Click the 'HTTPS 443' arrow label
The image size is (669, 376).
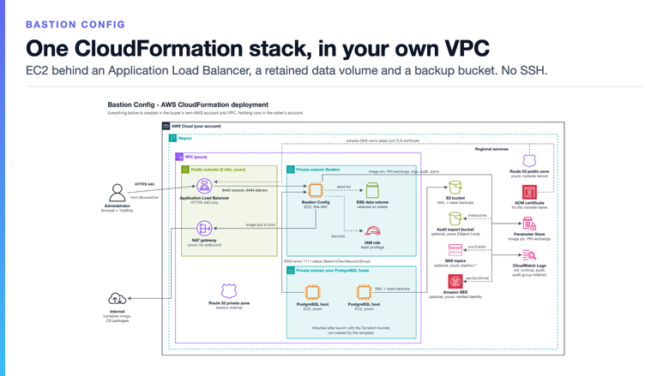point(144,184)
